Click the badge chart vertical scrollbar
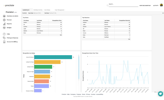Image resolution: width=164 pixels, height=100 pixels. (79, 68)
